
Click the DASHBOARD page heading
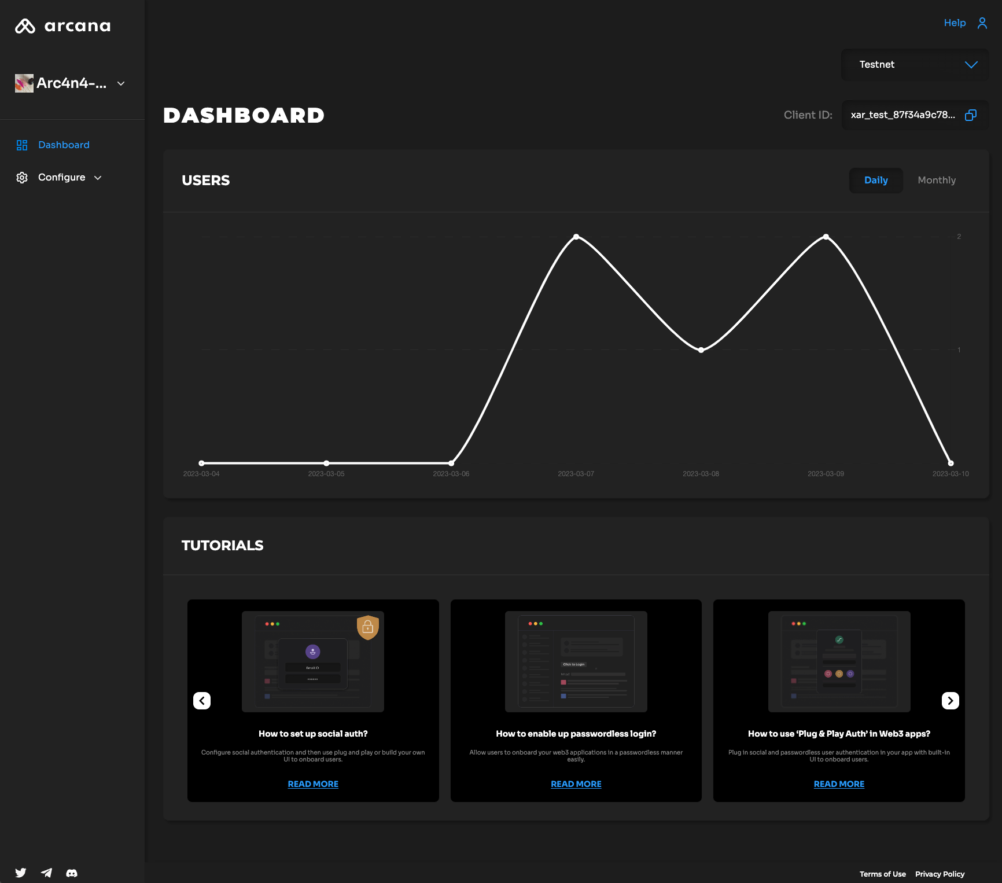click(x=244, y=115)
